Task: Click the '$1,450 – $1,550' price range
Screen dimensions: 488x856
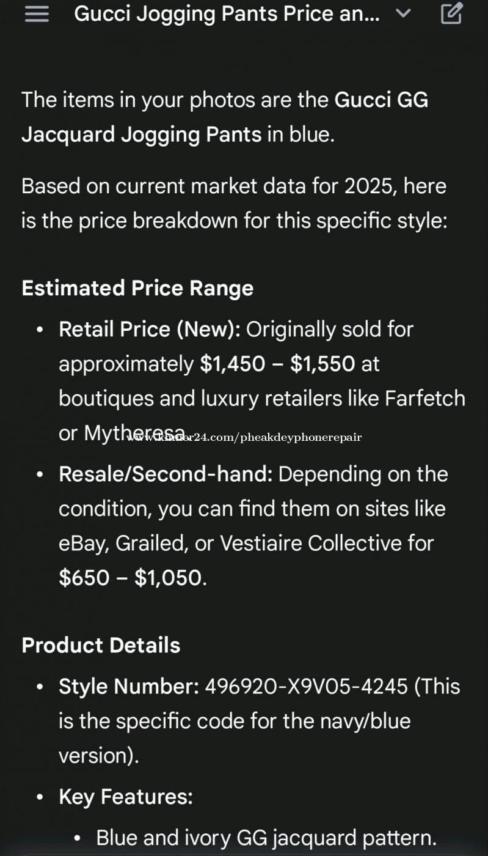Action: [277, 364]
